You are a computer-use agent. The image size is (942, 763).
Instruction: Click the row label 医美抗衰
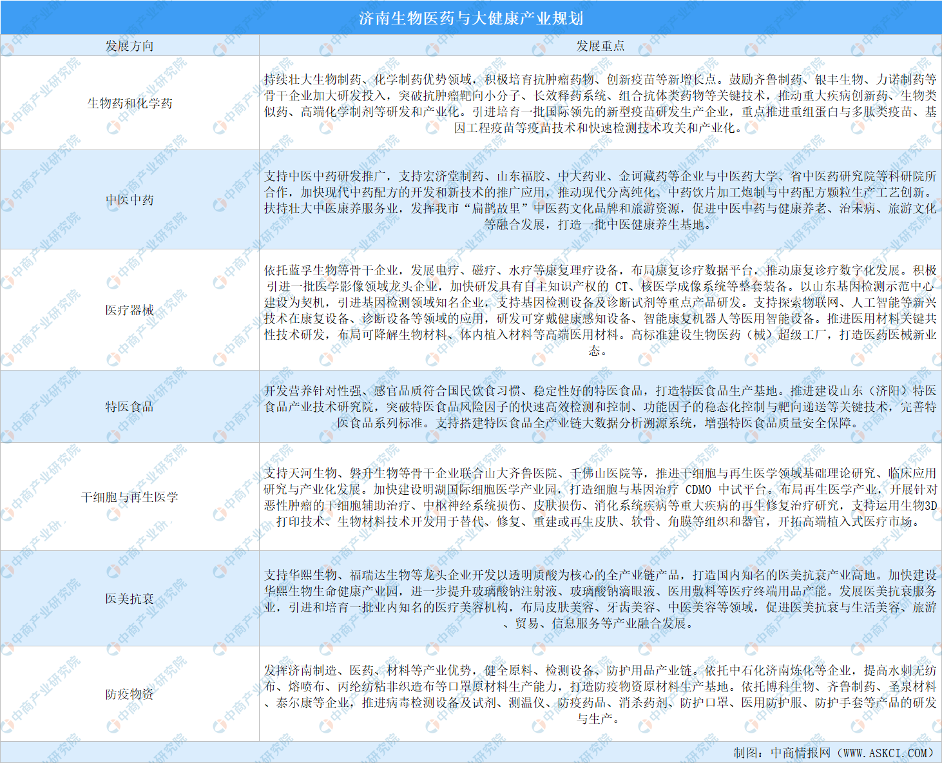[x=130, y=599]
